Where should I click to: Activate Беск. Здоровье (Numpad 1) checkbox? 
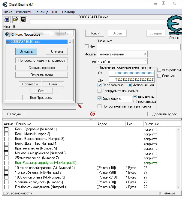[x=6, y=129]
